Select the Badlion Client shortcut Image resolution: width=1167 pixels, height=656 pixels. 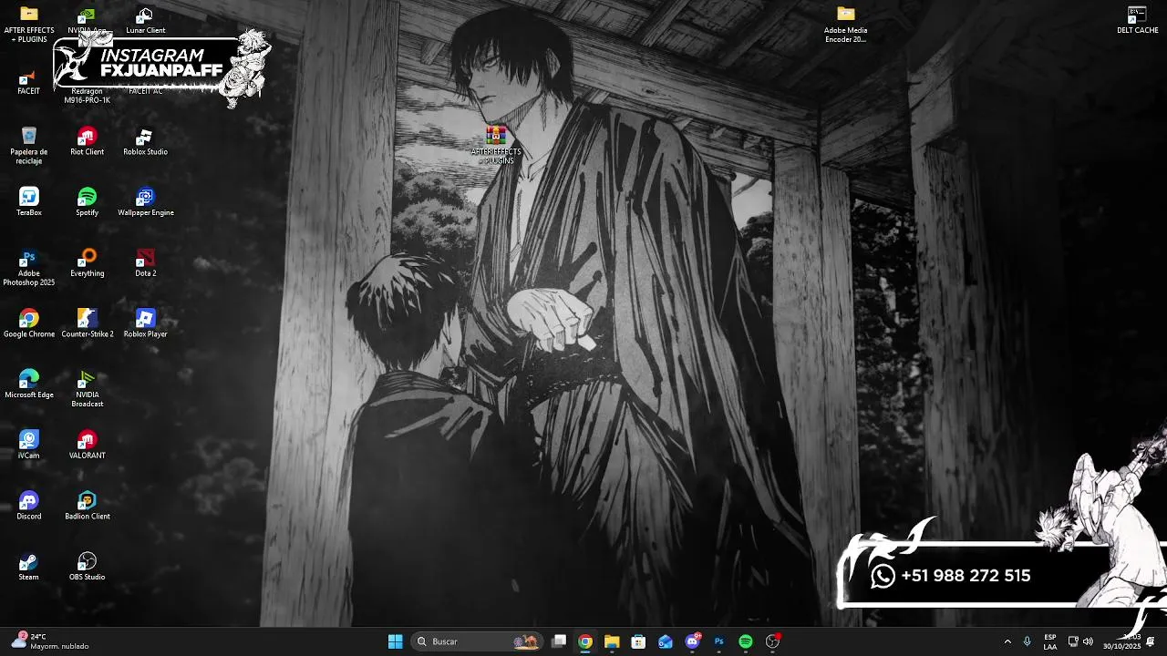coord(88,506)
